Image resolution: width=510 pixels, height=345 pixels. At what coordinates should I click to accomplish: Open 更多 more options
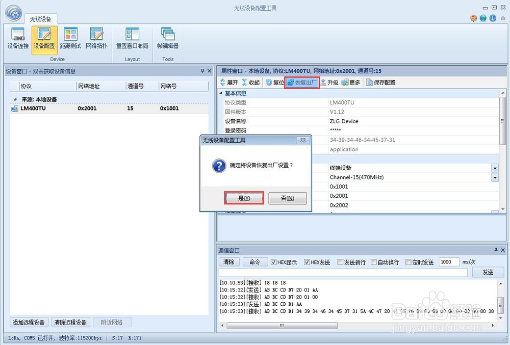click(351, 83)
